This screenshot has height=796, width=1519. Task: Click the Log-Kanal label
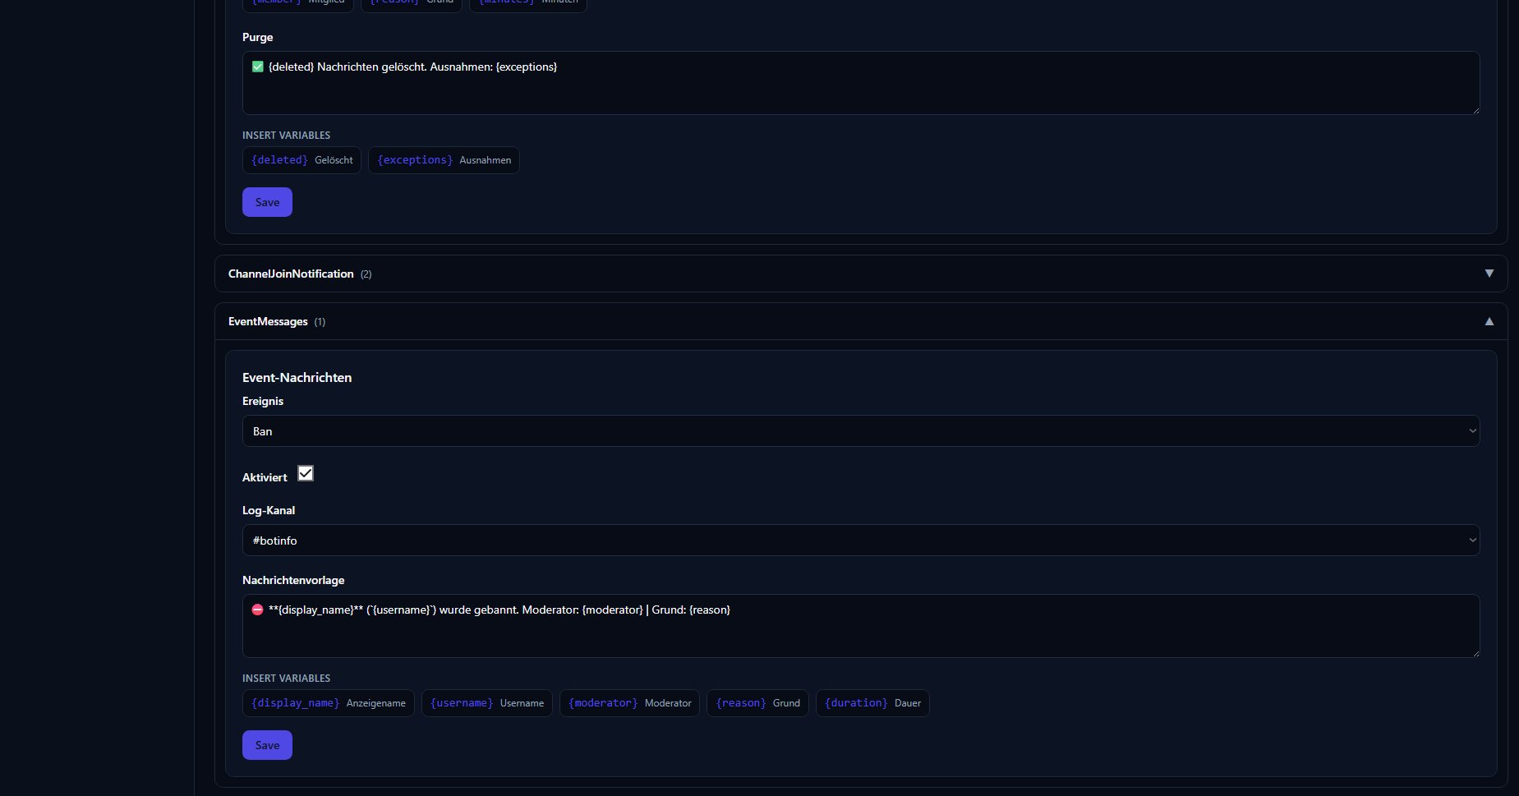269,510
